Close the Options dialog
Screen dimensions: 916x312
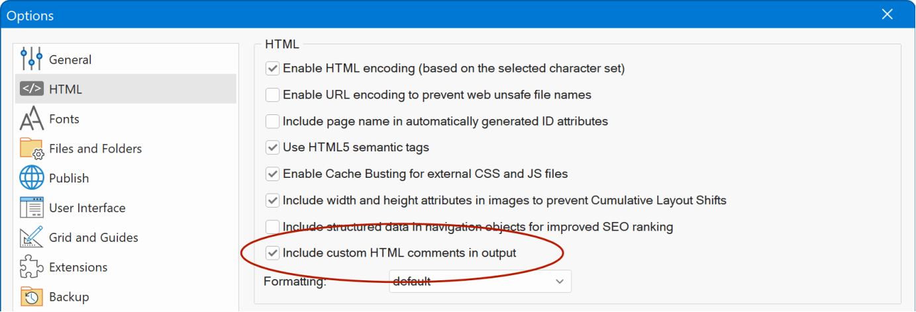coord(888,14)
